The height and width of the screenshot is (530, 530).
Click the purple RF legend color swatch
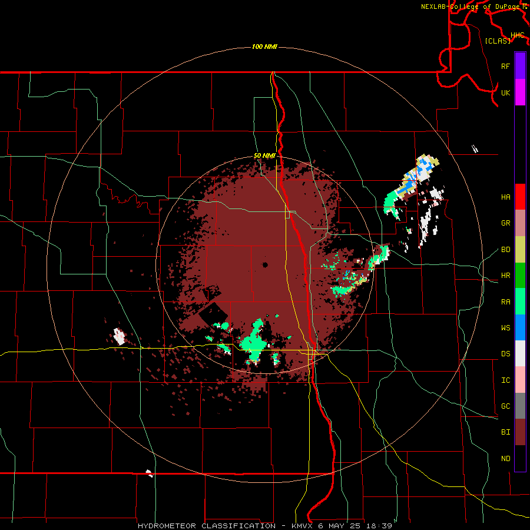[x=520, y=66]
